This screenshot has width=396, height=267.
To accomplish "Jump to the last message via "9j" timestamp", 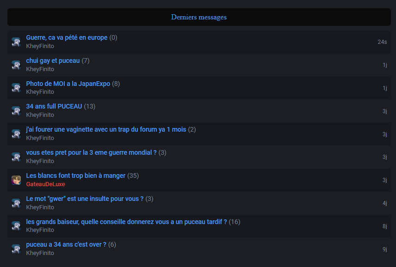I will click(x=384, y=249).
